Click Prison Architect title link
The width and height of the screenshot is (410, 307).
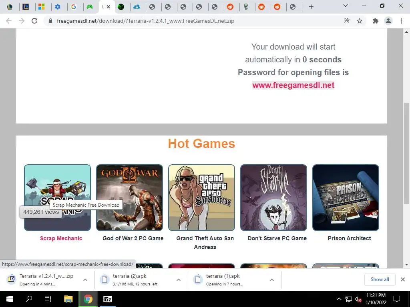coord(349,238)
